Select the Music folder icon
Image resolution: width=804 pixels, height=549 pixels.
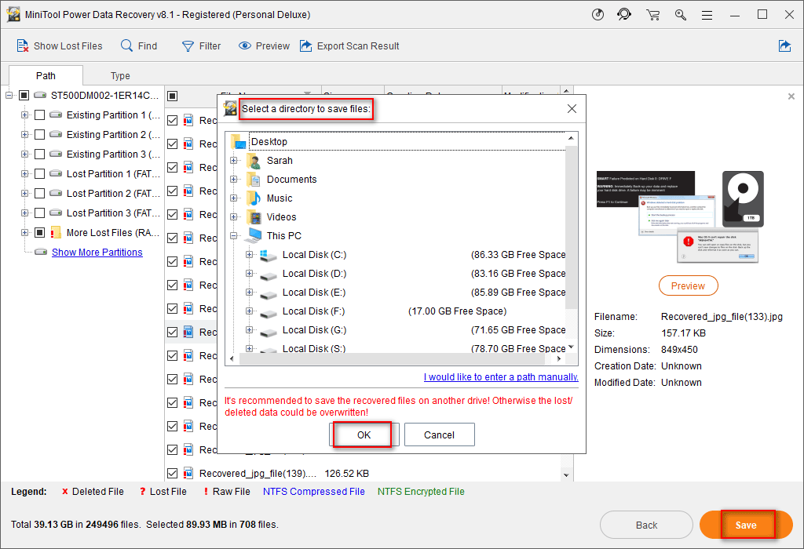pyautogui.click(x=254, y=198)
